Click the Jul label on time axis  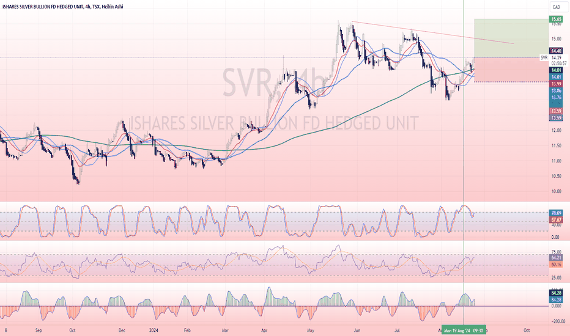click(397, 331)
